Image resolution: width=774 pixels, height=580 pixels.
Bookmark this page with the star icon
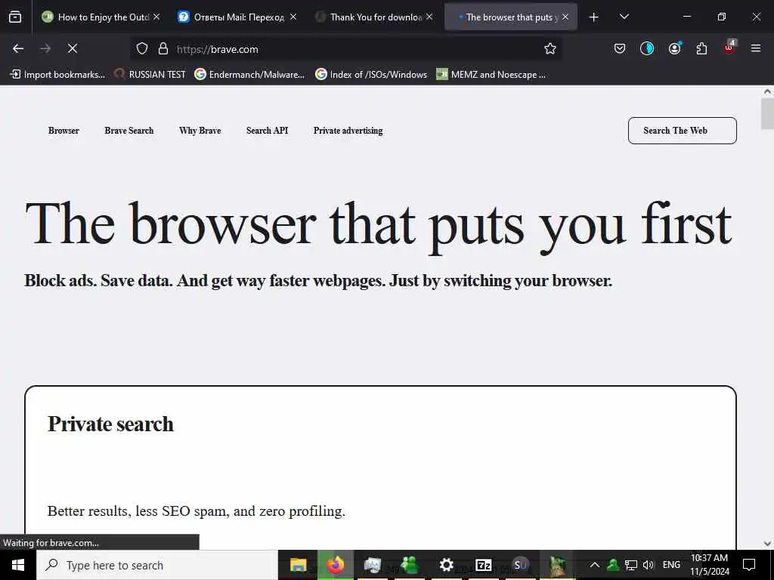click(550, 48)
